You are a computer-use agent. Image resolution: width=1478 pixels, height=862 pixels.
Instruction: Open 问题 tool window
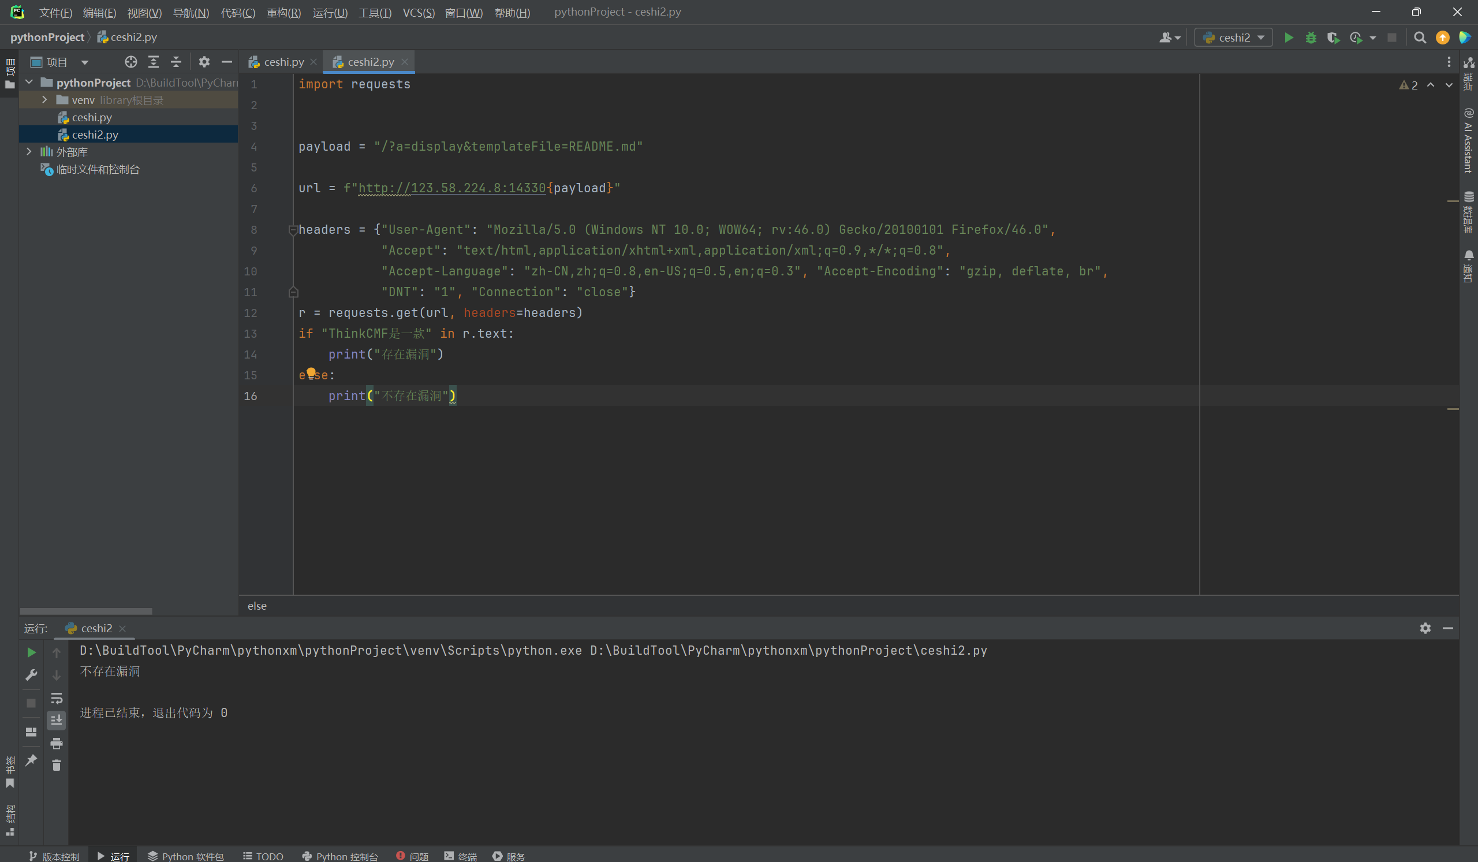[412, 856]
